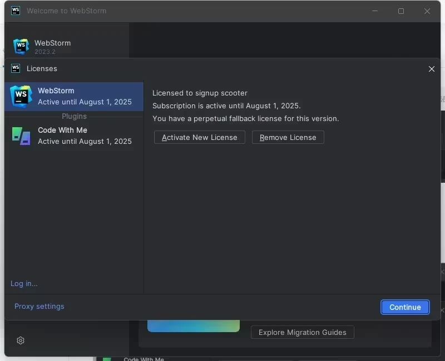
Task: Open Proxy settings link
Action: pyautogui.click(x=39, y=307)
